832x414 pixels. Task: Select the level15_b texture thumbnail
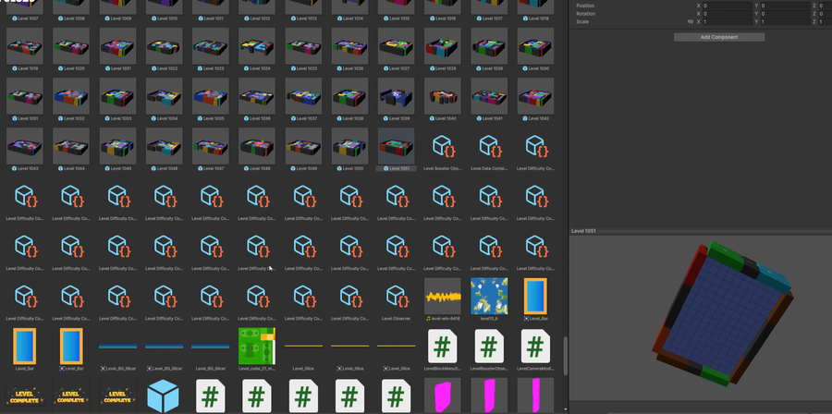pyautogui.click(x=488, y=297)
